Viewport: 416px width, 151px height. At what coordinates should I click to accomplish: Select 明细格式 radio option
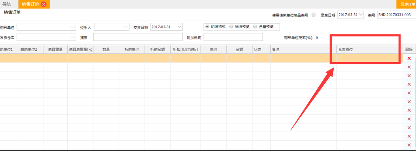pyautogui.click(x=207, y=26)
